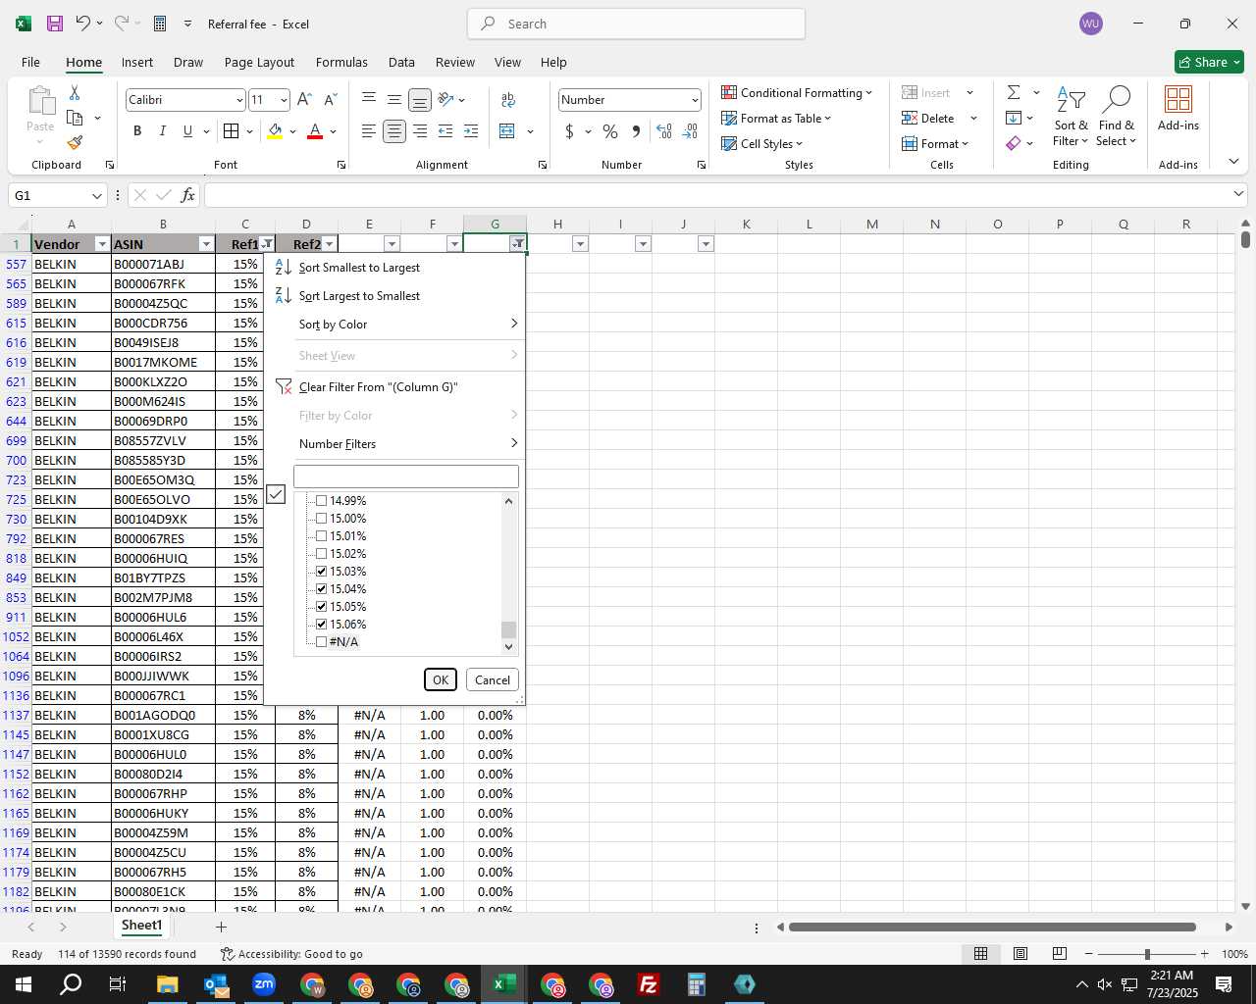Open the font name Calibri dropdown
1256x1004 pixels.
click(238, 100)
